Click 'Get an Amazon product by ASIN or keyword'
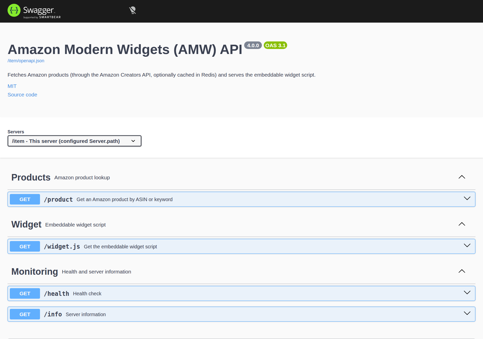The image size is (483, 339). pyautogui.click(x=125, y=199)
